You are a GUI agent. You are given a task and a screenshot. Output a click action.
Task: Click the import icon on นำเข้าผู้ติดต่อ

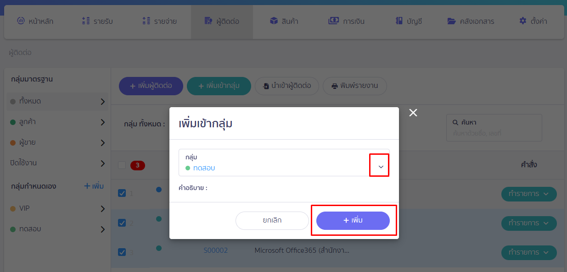tap(266, 86)
